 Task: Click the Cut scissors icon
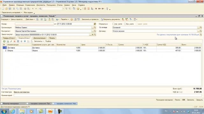click(14, 9)
